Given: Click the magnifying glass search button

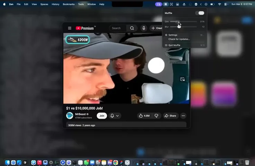Looking at the screenshot, I should click(132, 28).
